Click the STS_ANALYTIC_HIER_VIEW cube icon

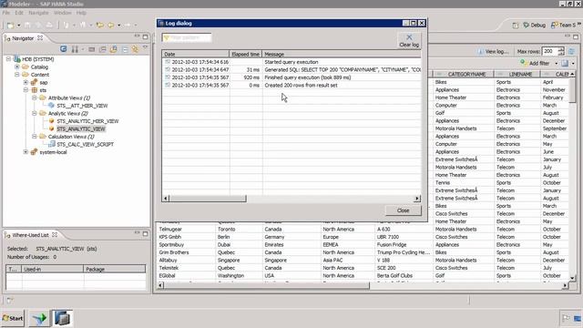coord(52,121)
